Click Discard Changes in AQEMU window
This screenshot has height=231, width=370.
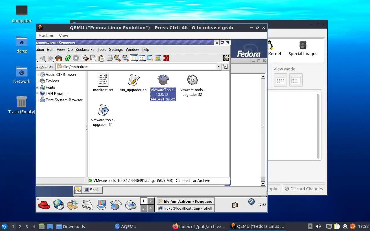[304, 189]
